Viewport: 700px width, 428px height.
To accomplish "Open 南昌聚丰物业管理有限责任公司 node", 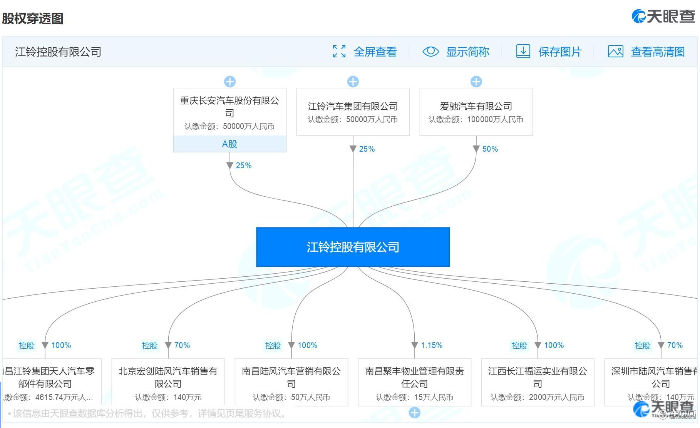I will coord(415,383).
